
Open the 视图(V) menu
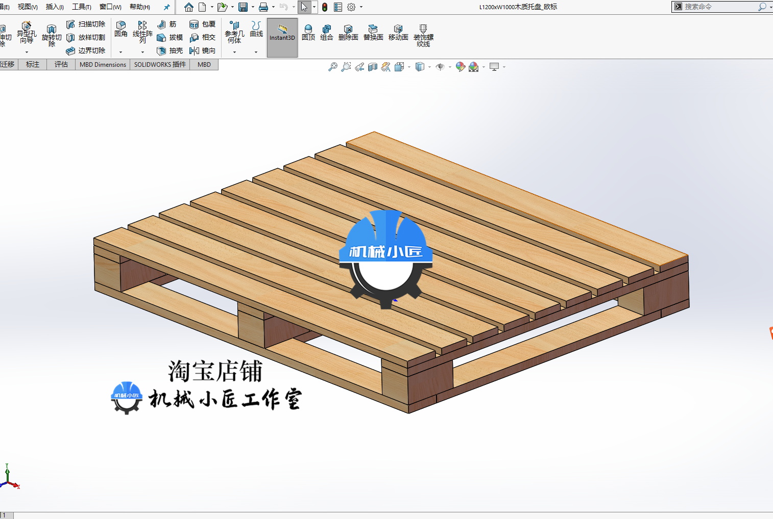[28, 7]
